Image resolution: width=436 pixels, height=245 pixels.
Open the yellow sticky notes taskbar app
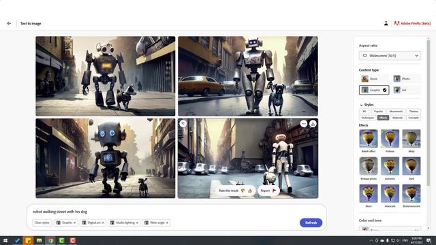pos(28,240)
